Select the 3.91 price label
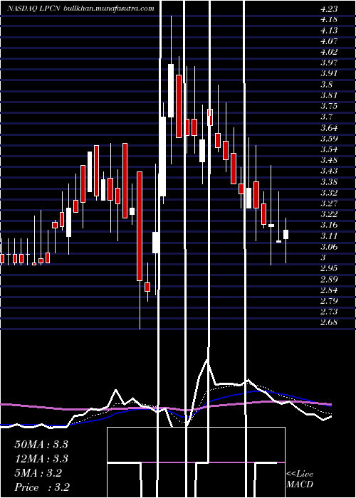Viewport: 356px width, 498px height. pyautogui.click(x=329, y=74)
